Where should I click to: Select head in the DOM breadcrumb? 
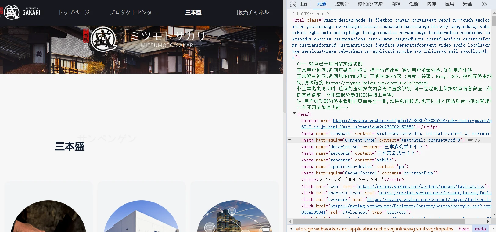[x=464, y=229]
